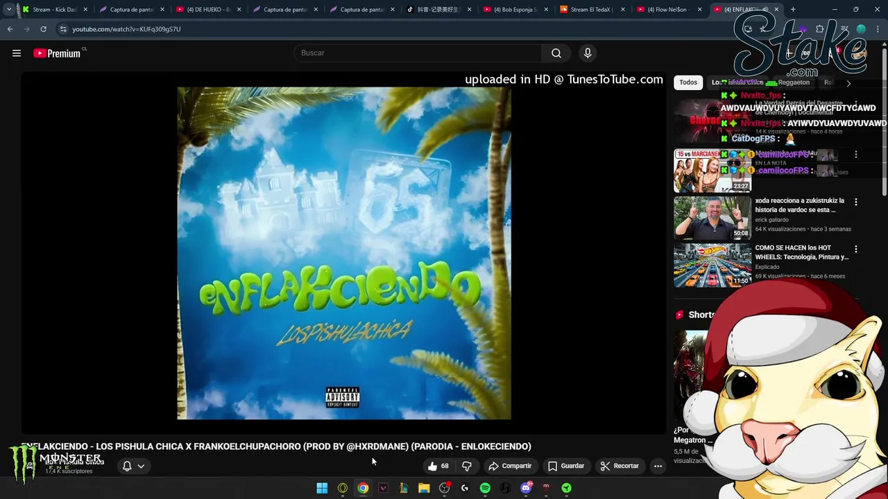Open the YouTube guide hamburger menu
The height and width of the screenshot is (499, 888).
pos(17,53)
